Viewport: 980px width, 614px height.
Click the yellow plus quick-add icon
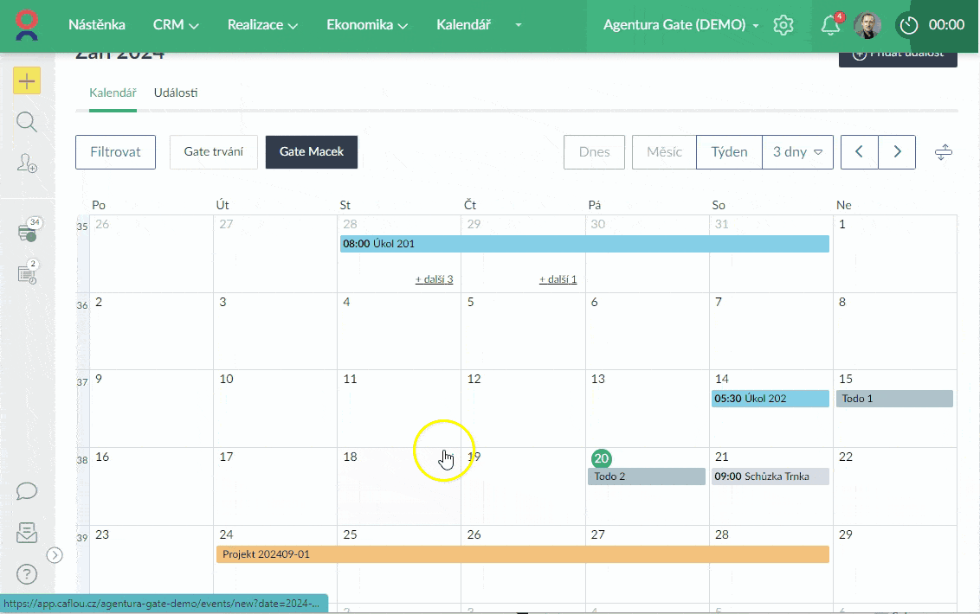(x=27, y=81)
